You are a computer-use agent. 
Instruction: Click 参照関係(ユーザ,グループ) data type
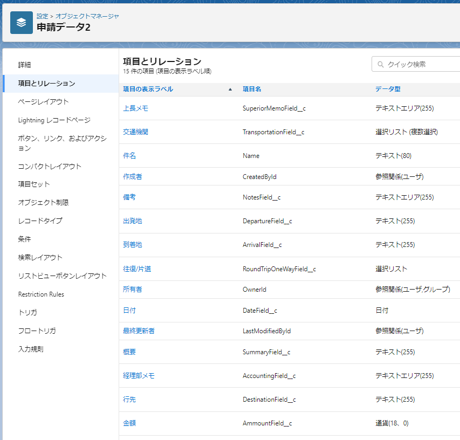click(x=413, y=289)
